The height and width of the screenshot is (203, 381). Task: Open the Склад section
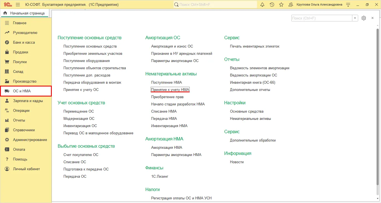tap(26, 72)
